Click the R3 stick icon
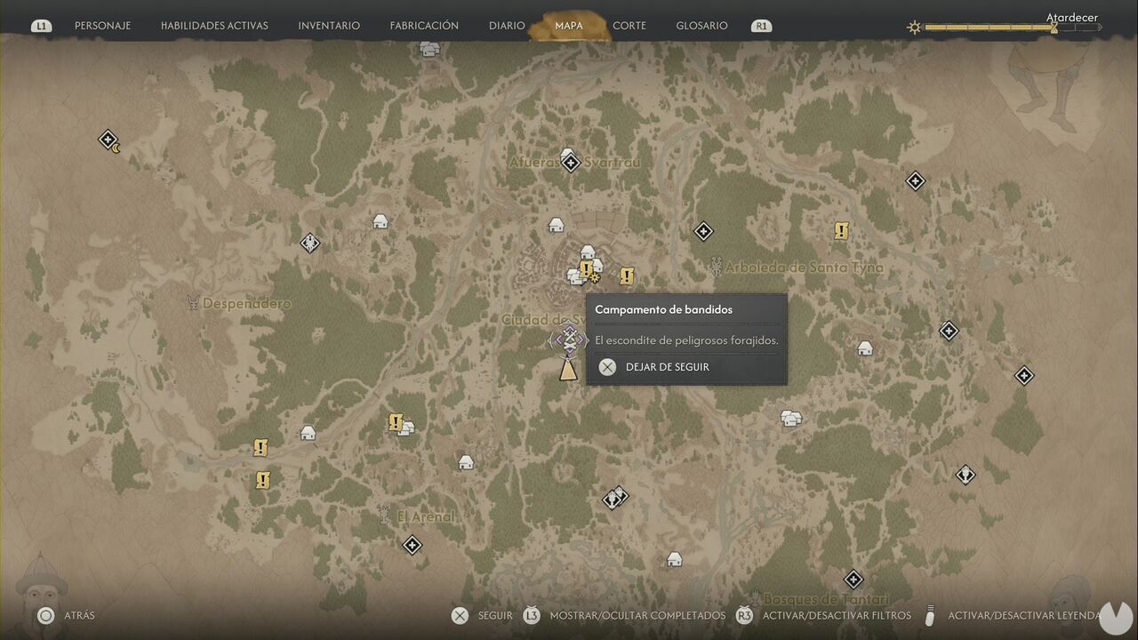 point(744,615)
